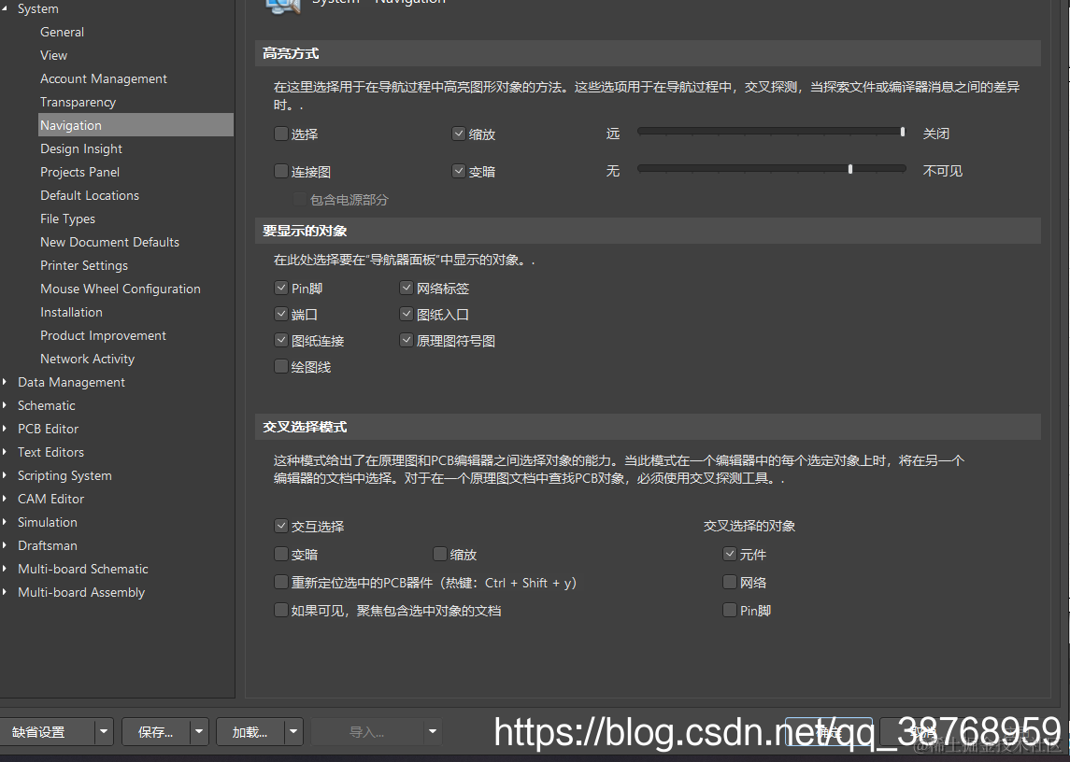
Task: Open the Default Locations page
Action: pos(90,195)
